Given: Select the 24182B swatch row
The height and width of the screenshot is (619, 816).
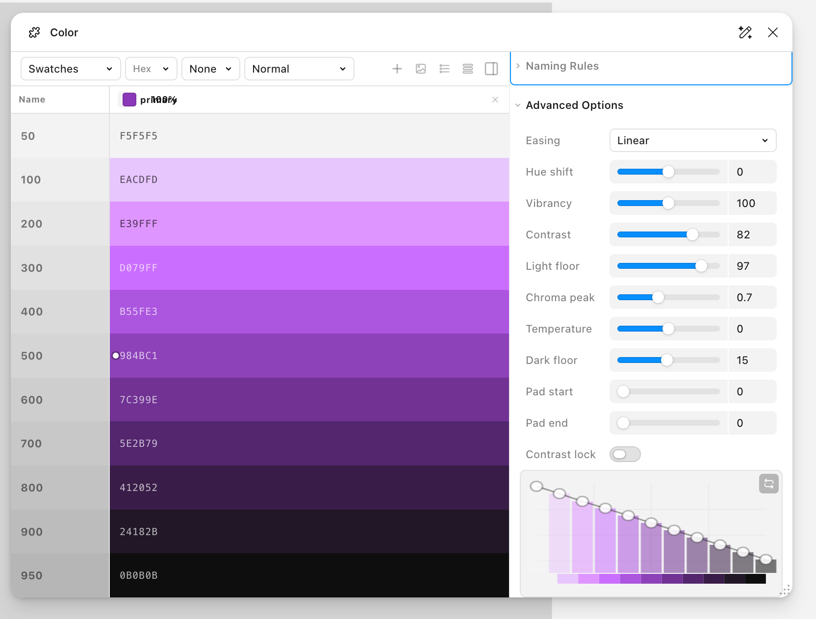Looking at the screenshot, I should tap(309, 532).
